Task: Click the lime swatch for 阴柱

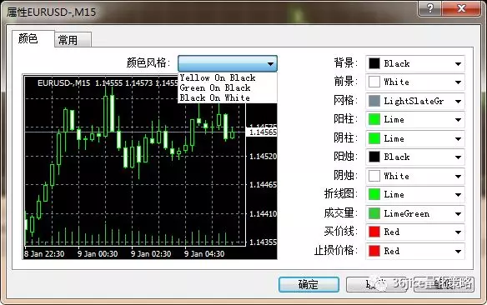Action: pos(374,138)
